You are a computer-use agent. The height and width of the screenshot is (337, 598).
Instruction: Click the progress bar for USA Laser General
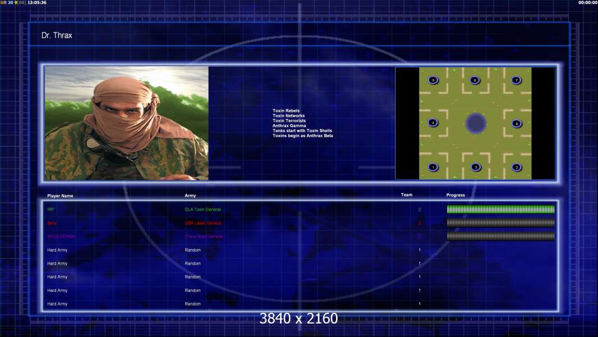500,223
